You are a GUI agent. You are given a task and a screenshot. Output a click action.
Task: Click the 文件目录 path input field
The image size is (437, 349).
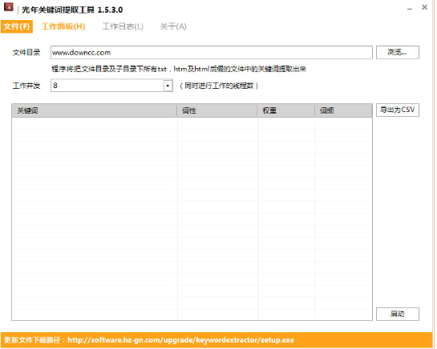[211, 52]
